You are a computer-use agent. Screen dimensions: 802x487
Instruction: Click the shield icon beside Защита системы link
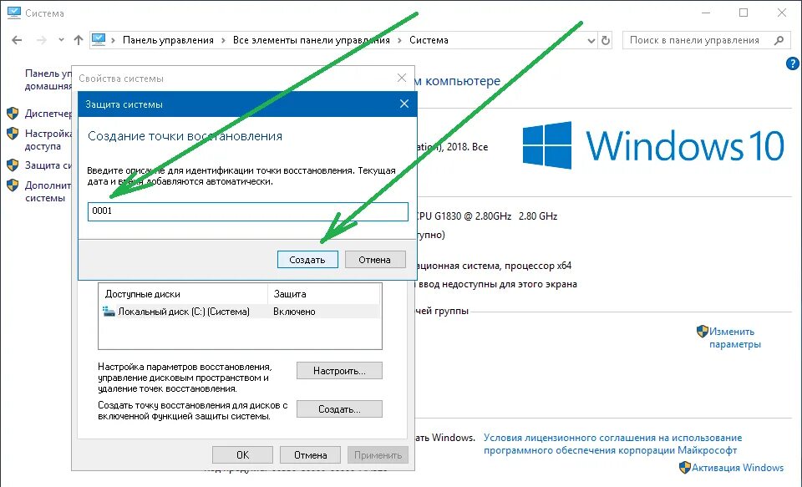tap(13, 165)
